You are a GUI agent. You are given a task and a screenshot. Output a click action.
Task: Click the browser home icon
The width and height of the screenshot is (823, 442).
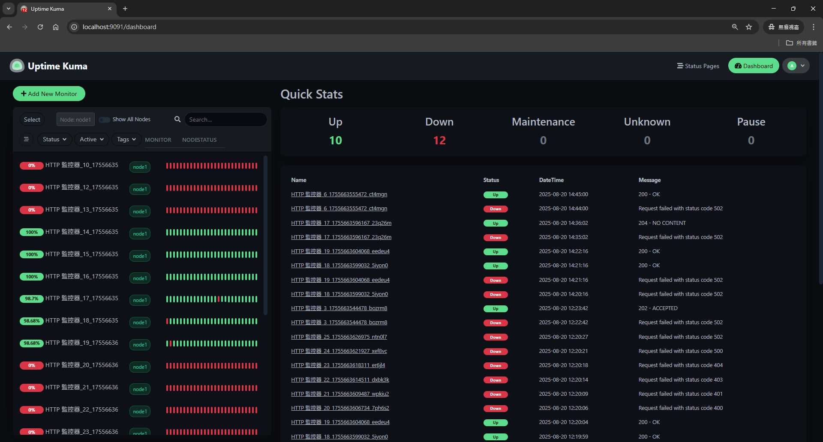[55, 27]
